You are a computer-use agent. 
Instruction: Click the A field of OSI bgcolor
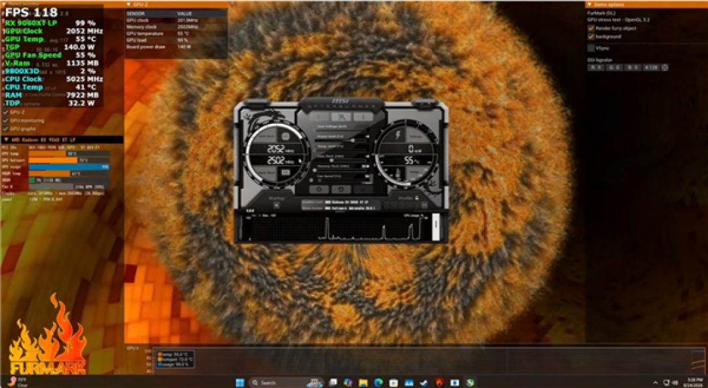pyautogui.click(x=651, y=68)
